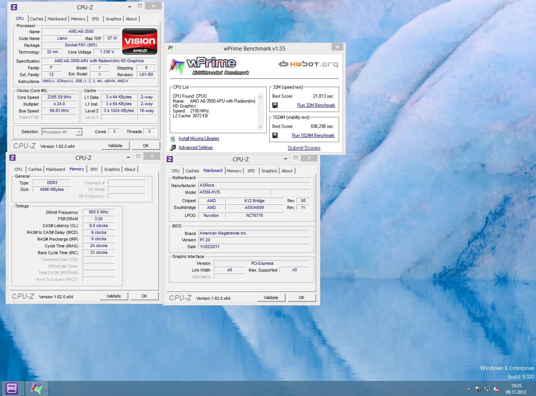Select About tab in Mainboard window
Viewport: 536px width, 396px height.
(x=287, y=171)
